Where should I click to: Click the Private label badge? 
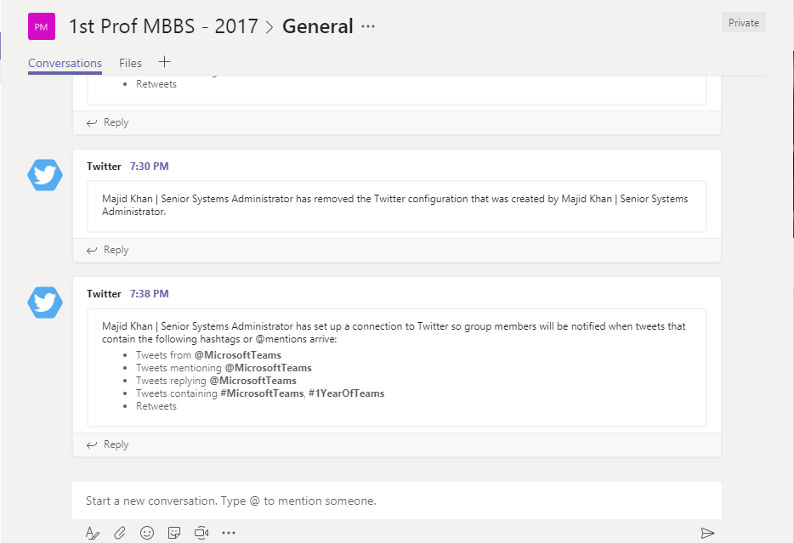tap(743, 23)
